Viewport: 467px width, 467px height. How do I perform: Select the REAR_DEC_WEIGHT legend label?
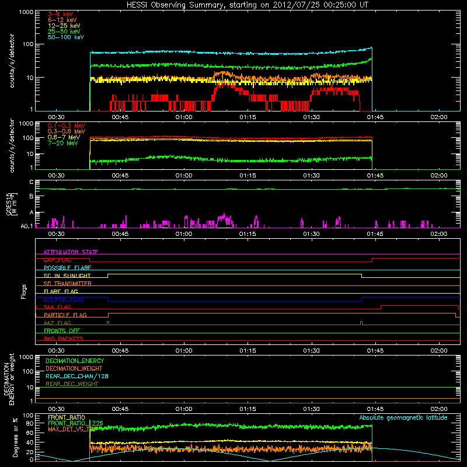click(72, 384)
